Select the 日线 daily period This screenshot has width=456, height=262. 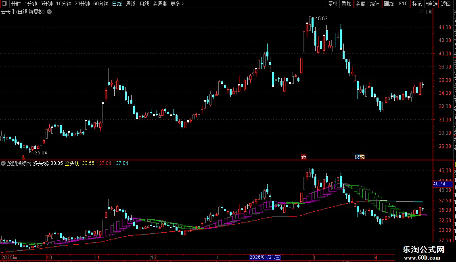(x=117, y=4)
